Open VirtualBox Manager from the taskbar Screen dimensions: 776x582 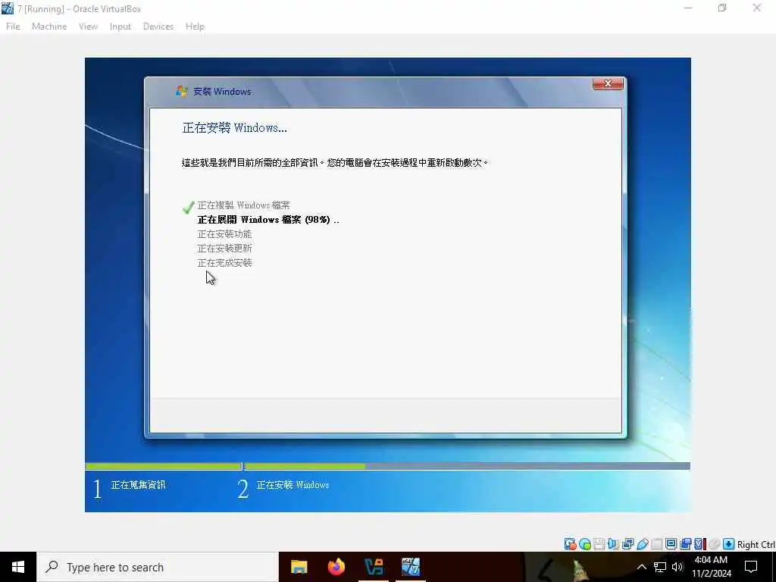point(373,567)
